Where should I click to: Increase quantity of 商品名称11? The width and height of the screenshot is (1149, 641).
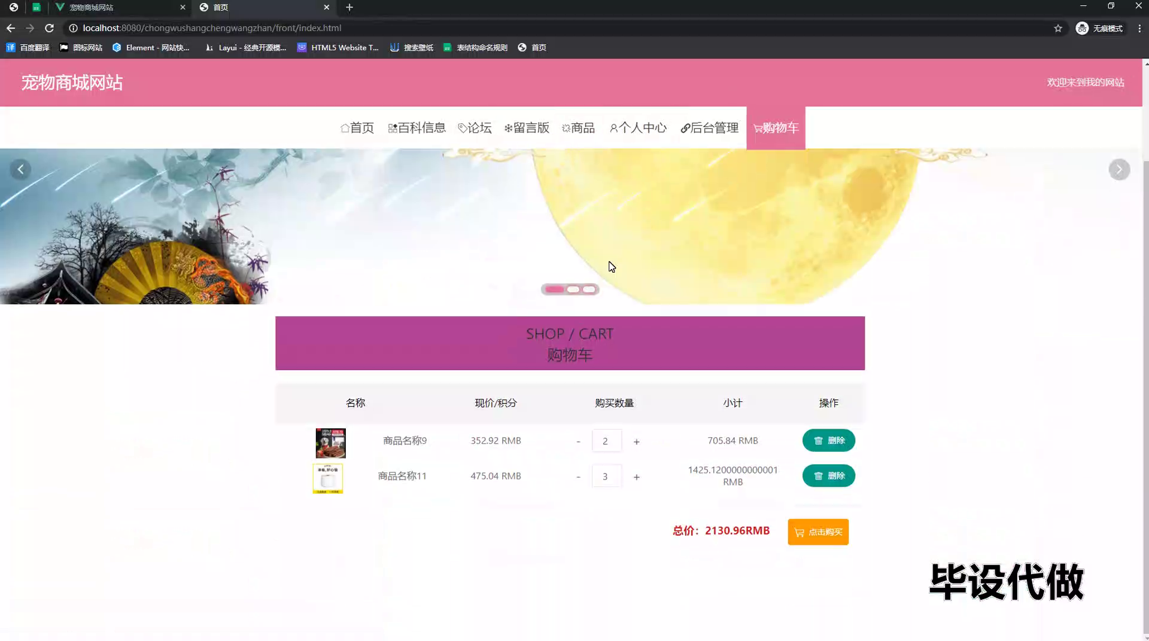click(637, 477)
